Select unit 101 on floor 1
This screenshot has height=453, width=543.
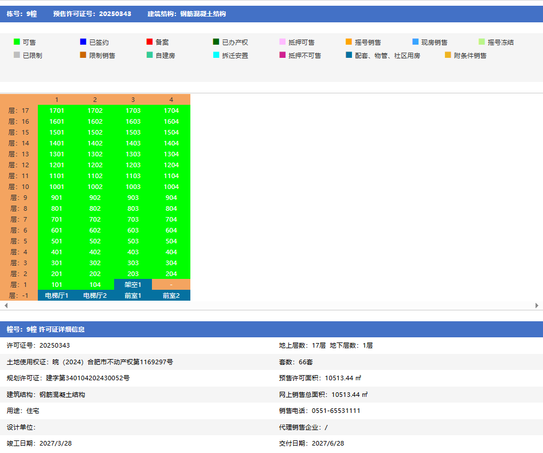57,285
